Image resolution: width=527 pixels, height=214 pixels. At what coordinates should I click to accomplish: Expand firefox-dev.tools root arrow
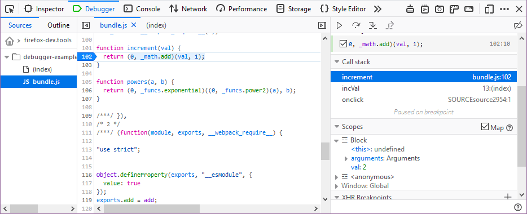[19, 41]
